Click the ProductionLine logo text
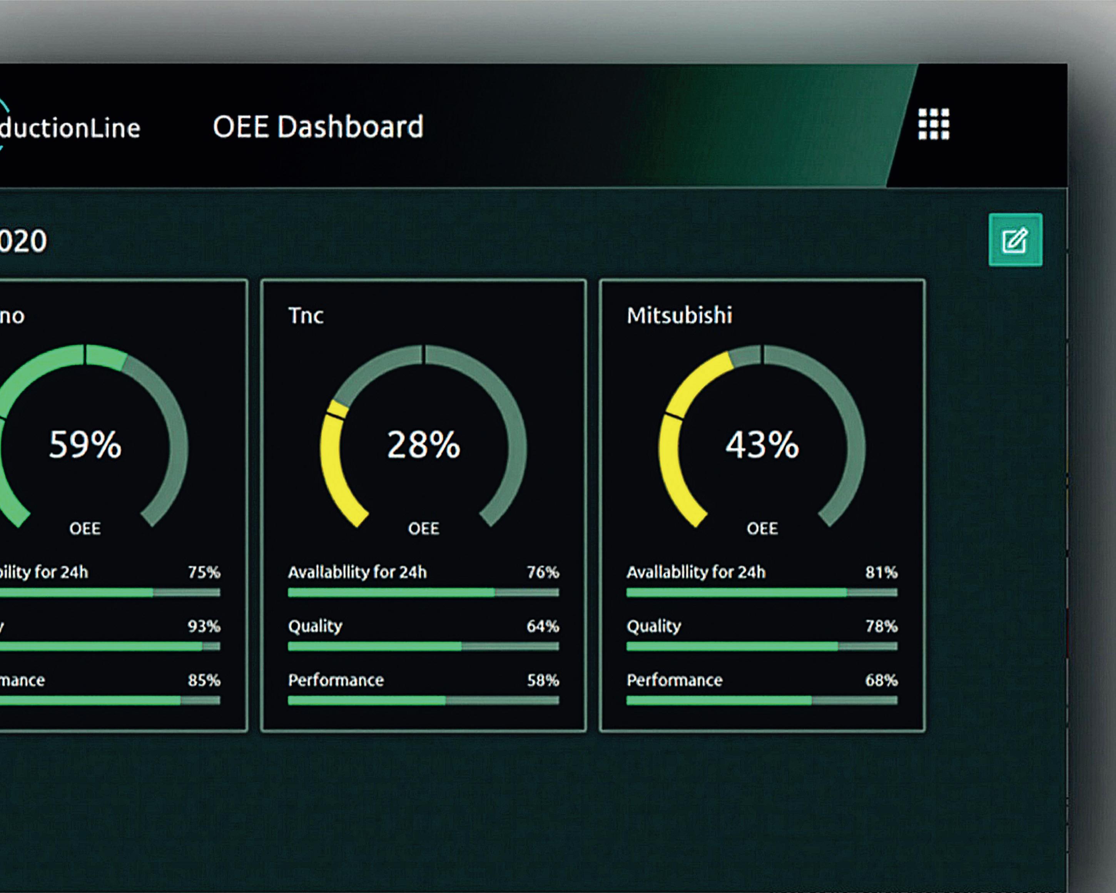 click(70, 129)
